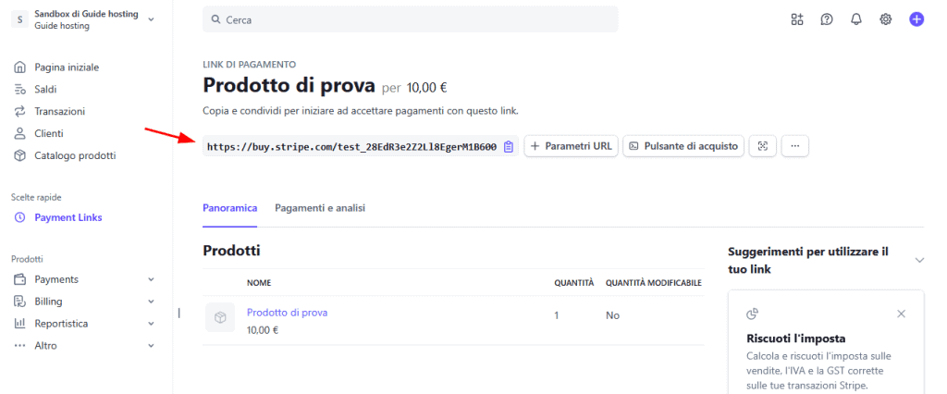Screen dimensions: 947x394
Task: Open the Sandbox di Guide hosting account switcher
Action: click(83, 19)
